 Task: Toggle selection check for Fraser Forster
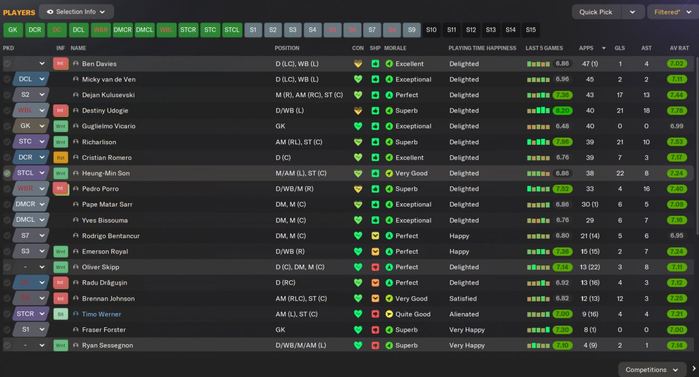7,330
